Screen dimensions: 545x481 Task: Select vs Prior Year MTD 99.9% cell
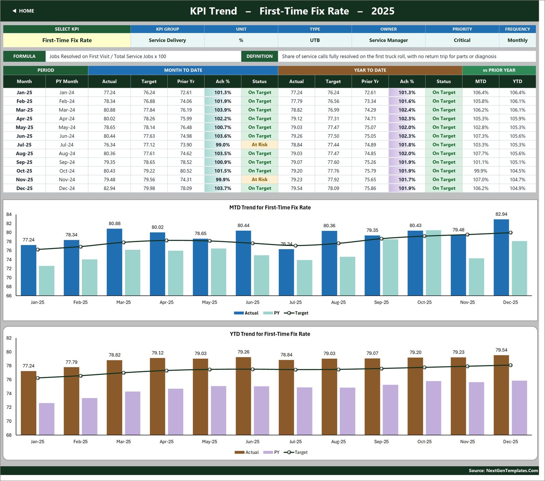(481, 171)
